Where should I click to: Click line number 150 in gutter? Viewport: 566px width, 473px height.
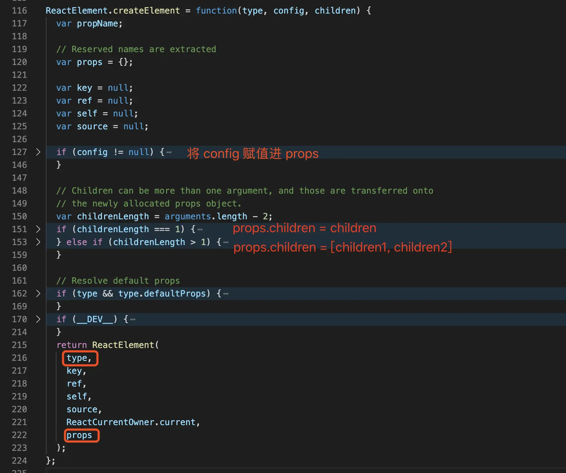[x=19, y=216]
